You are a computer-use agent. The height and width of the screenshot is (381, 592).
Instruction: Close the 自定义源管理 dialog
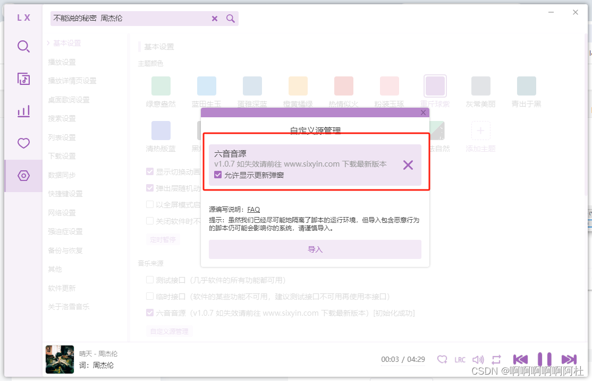[423, 112]
